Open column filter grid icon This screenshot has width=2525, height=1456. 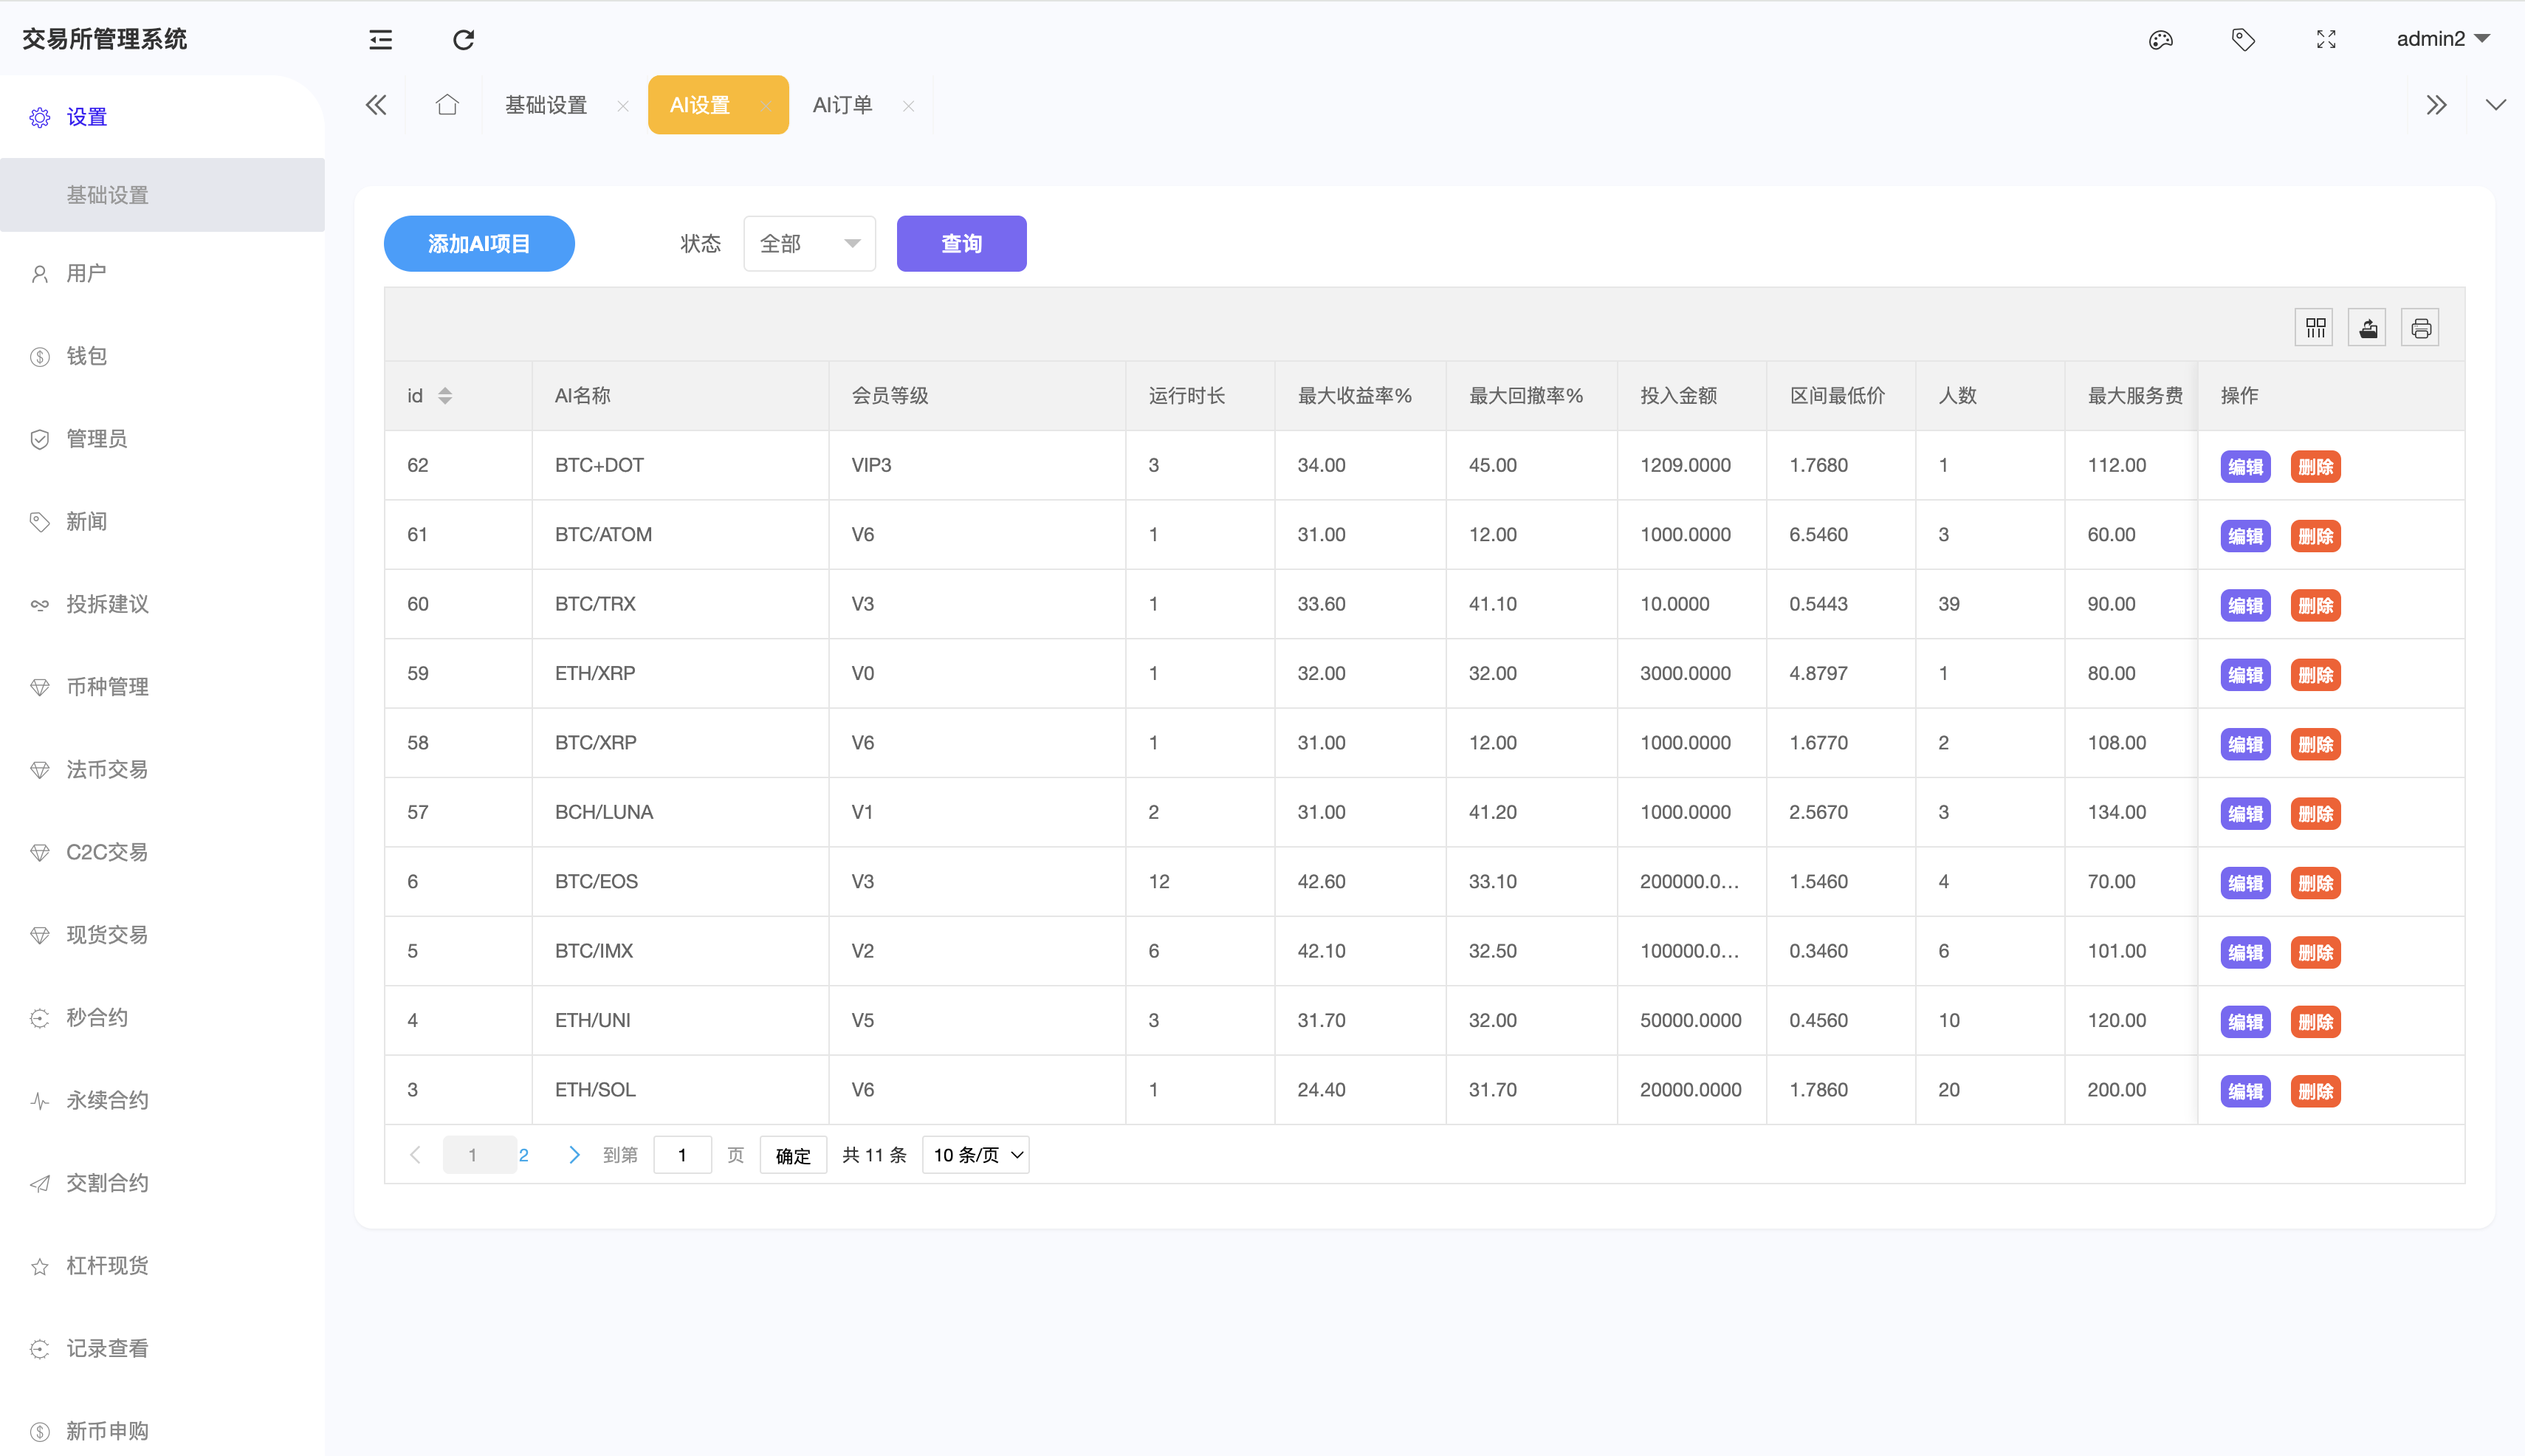click(2315, 328)
